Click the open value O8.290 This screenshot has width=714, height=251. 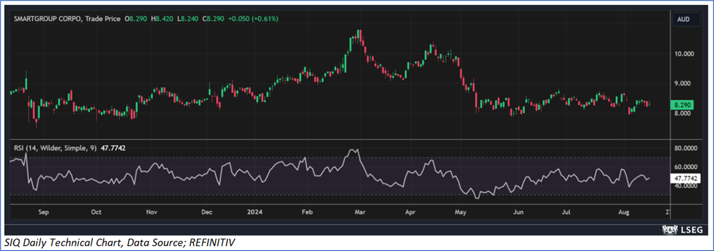pyautogui.click(x=135, y=19)
